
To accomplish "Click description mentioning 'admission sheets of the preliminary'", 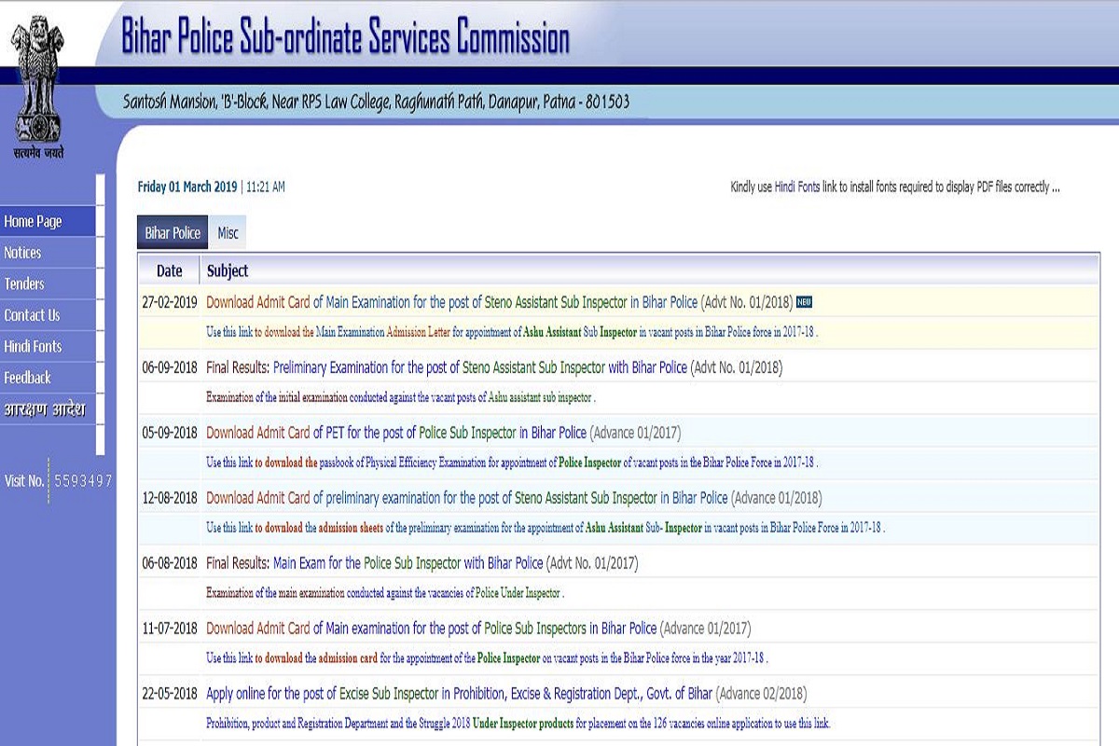I will 546,528.
